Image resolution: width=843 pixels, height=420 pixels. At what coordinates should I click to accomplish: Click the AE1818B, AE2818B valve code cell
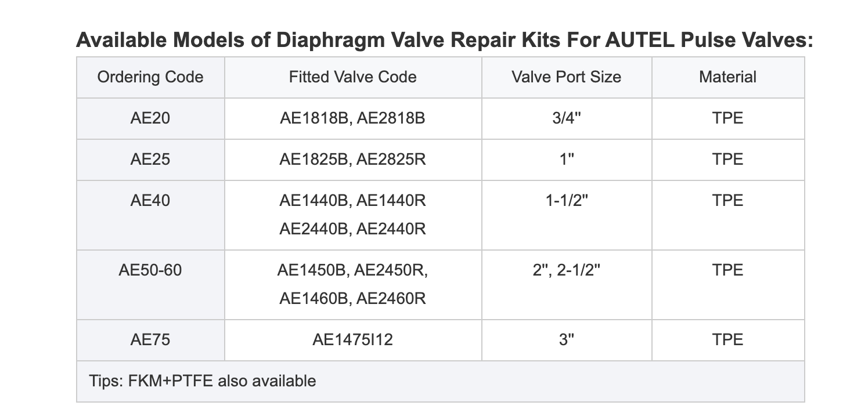(x=353, y=118)
